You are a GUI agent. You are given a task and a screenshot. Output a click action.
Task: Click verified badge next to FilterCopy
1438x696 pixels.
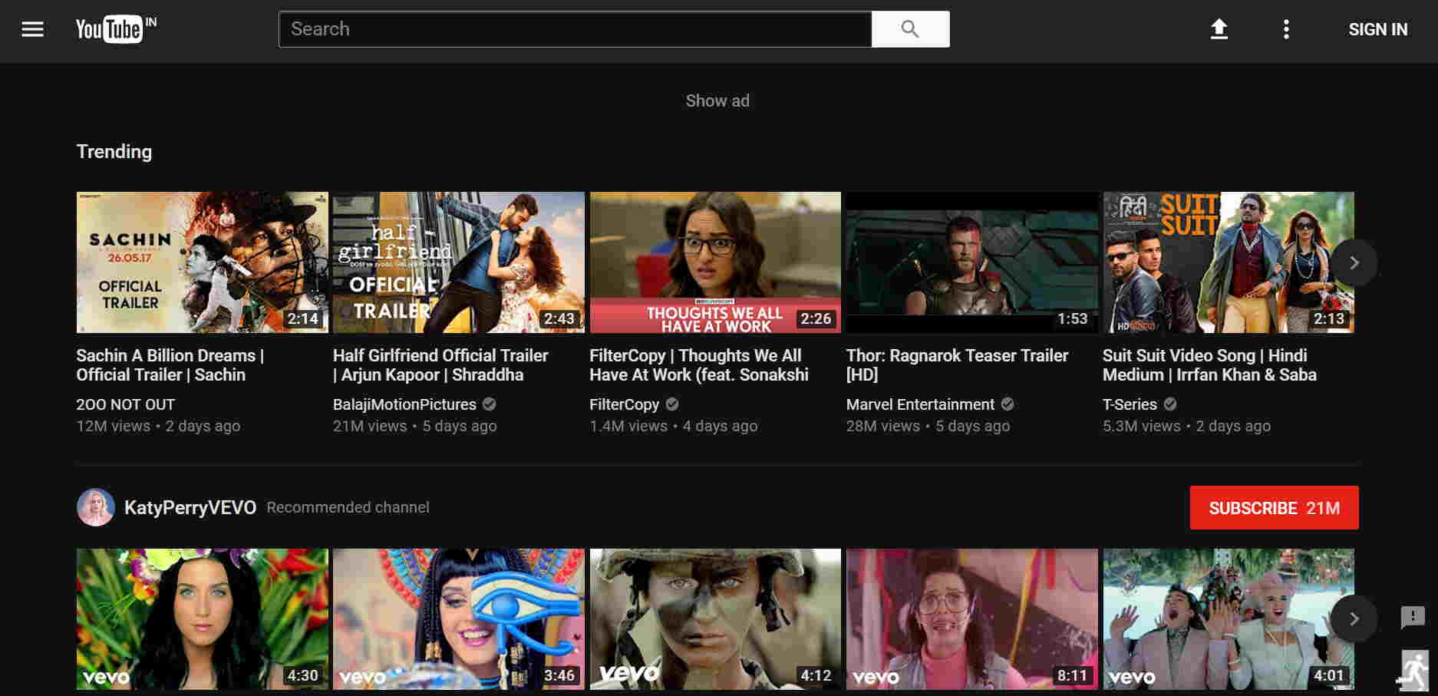(672, 404)
